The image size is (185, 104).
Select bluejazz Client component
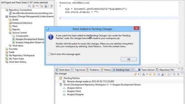[x=74, y=91]
